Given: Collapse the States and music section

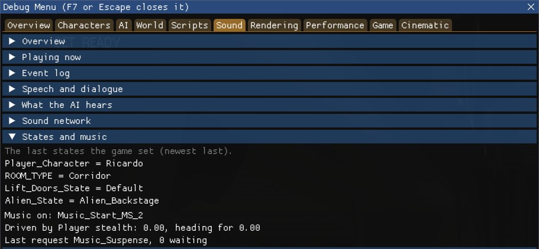Looking at the screenshot, I should pos(270,136).
